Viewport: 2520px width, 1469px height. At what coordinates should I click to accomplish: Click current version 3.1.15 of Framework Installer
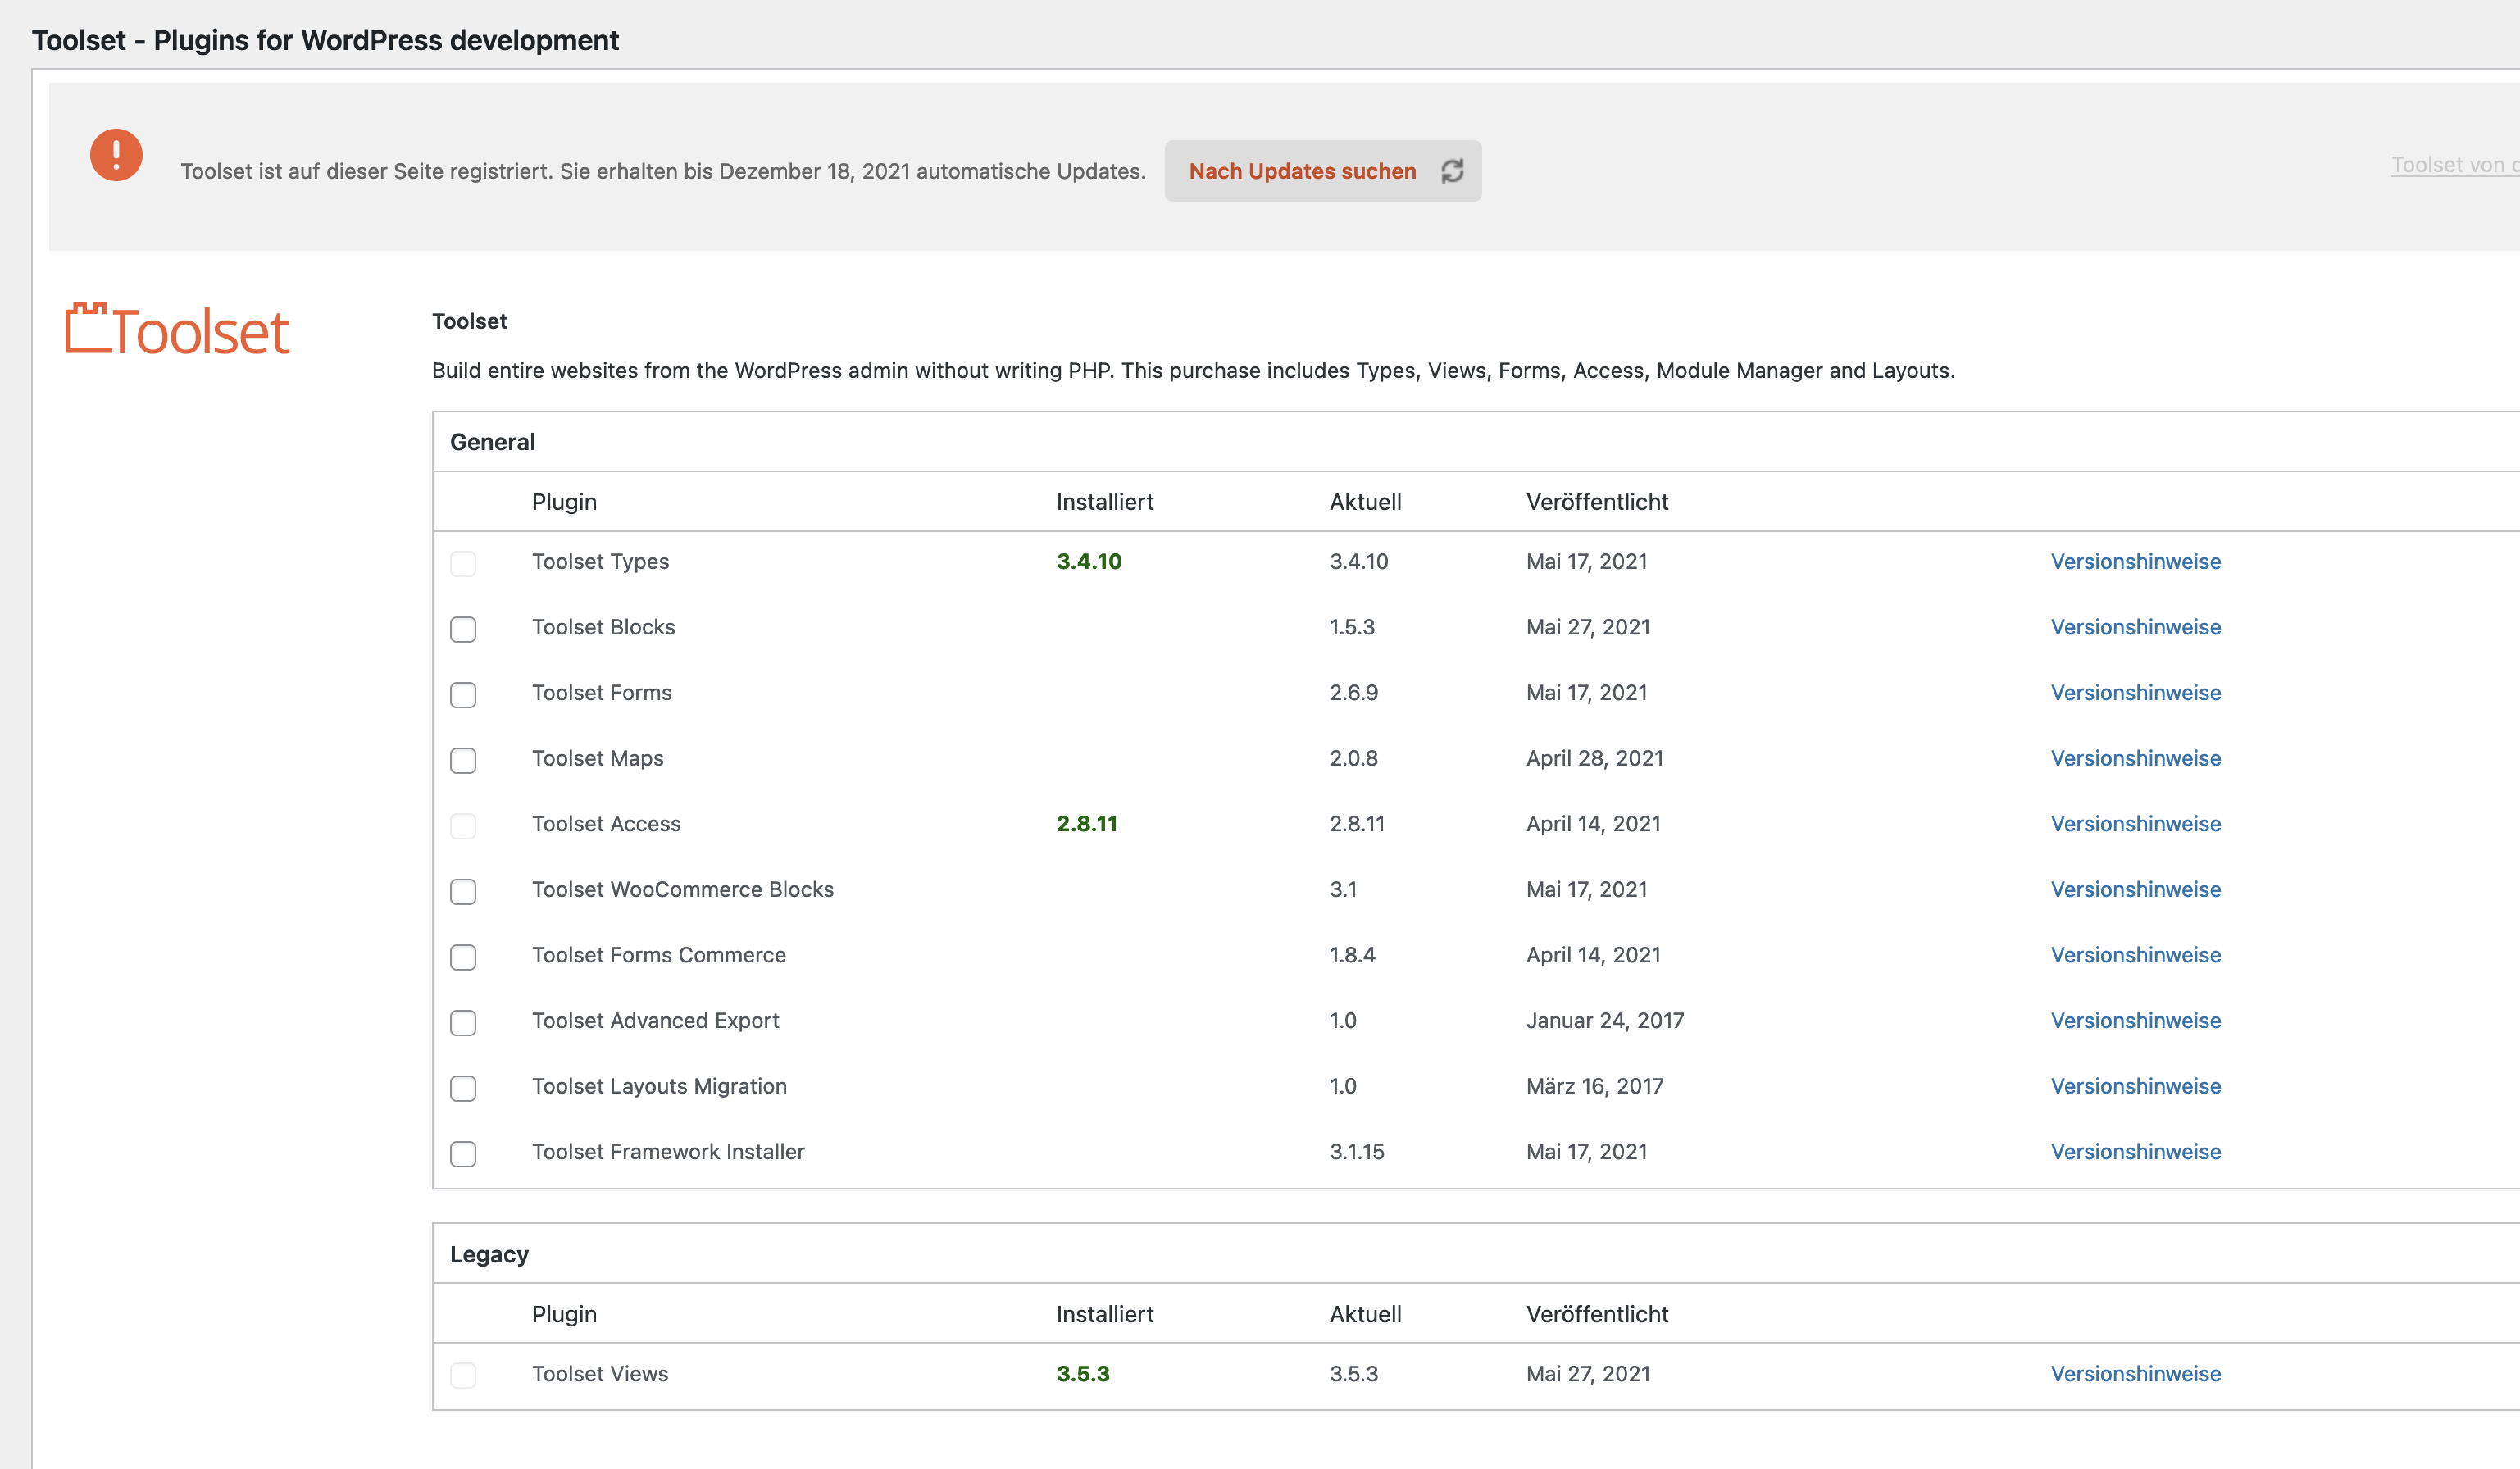(1357, 1151)
